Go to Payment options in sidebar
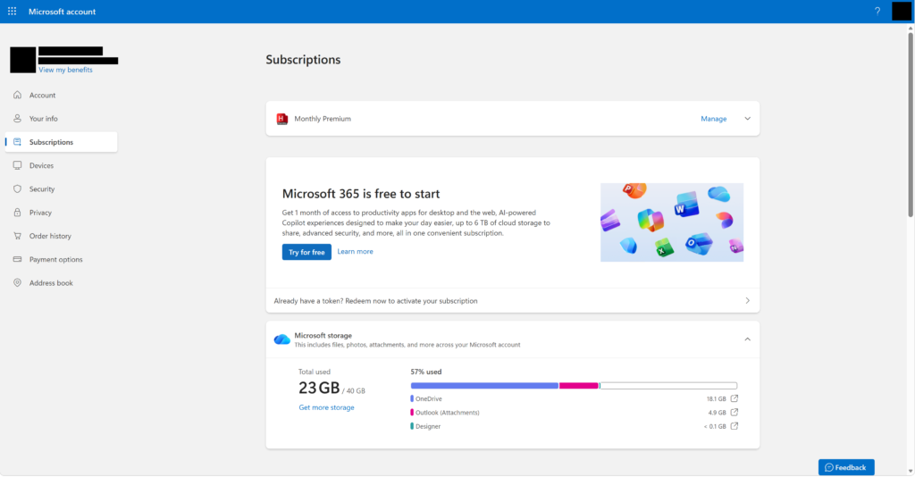915x477 pixels. 62,260
